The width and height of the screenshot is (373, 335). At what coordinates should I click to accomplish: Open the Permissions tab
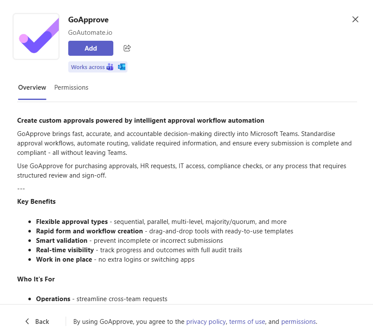coord(71,88)
